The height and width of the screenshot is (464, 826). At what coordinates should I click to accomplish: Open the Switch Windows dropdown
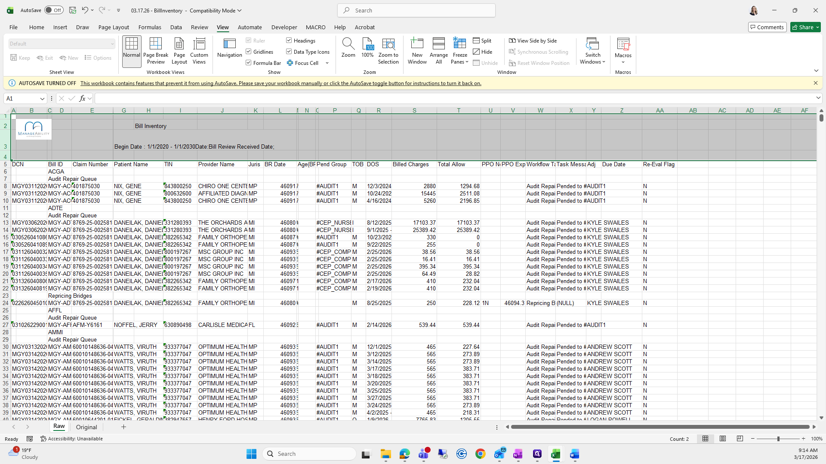coord(592,51)
